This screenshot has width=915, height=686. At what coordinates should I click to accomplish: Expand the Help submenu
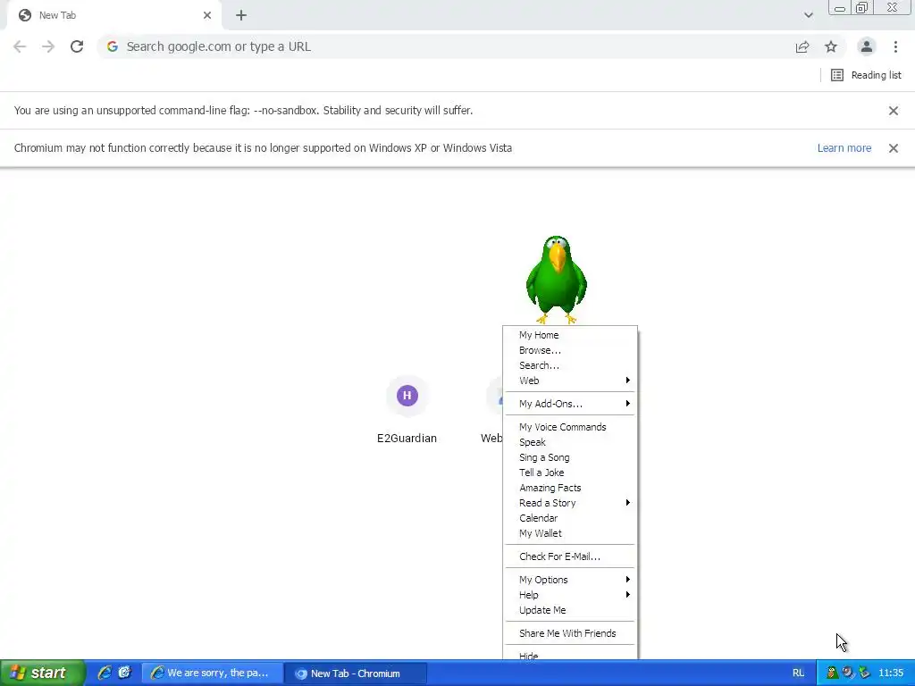pos(571,595)
